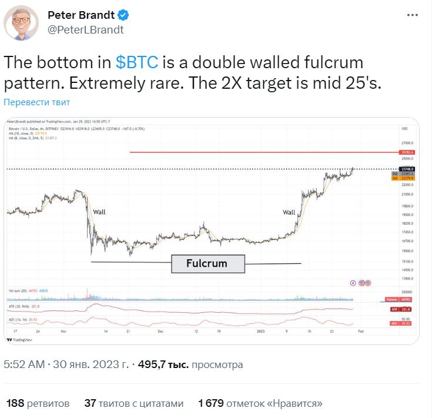Image resolution: width=439 pixels, height=418 pixels.
Task: Click Перевести твит to translate
Action: pos(36,102)
